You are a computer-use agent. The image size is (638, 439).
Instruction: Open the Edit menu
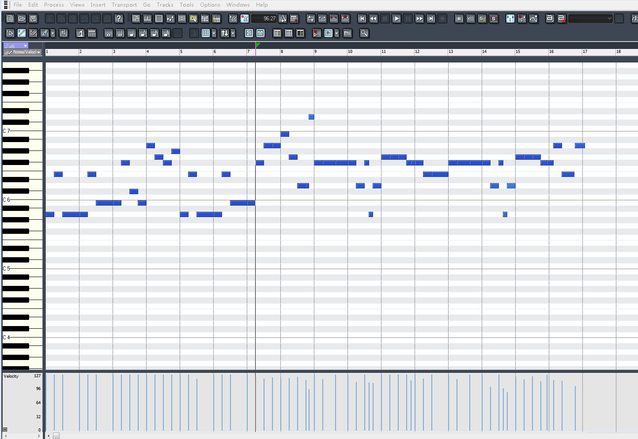[33, 5]
